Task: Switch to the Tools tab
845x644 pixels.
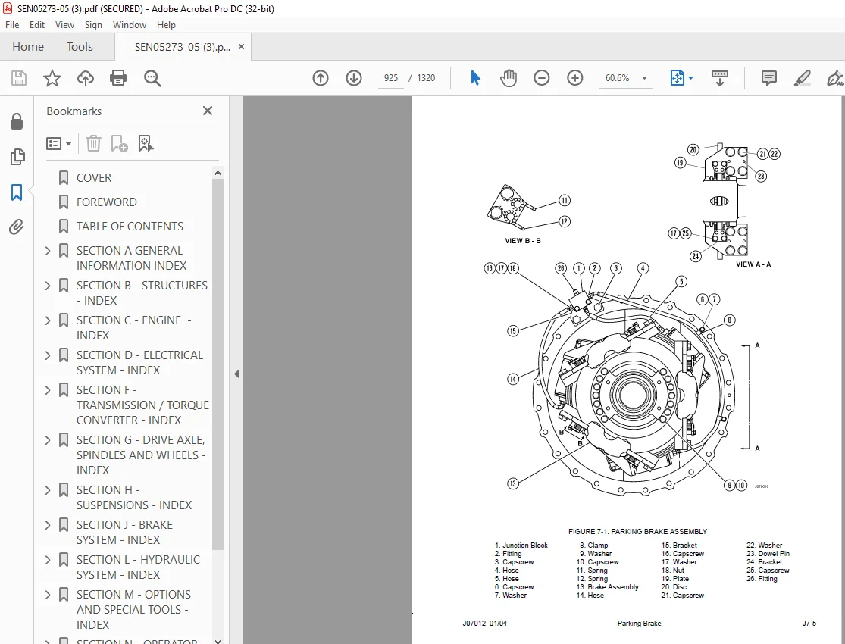Action: pos(80,47)
